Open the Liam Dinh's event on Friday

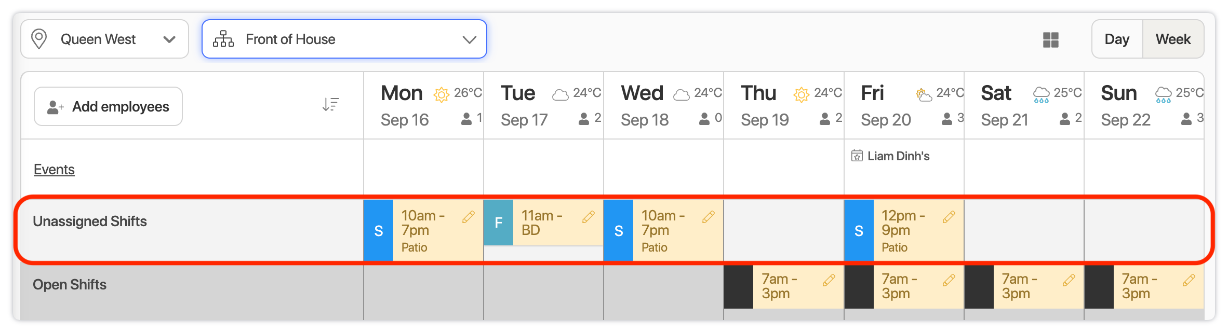[898, 156]
